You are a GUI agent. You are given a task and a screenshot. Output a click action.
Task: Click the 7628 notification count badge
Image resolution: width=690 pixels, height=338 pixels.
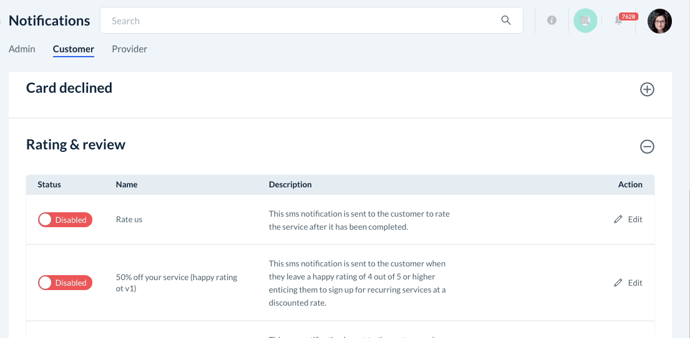(628, 16)
